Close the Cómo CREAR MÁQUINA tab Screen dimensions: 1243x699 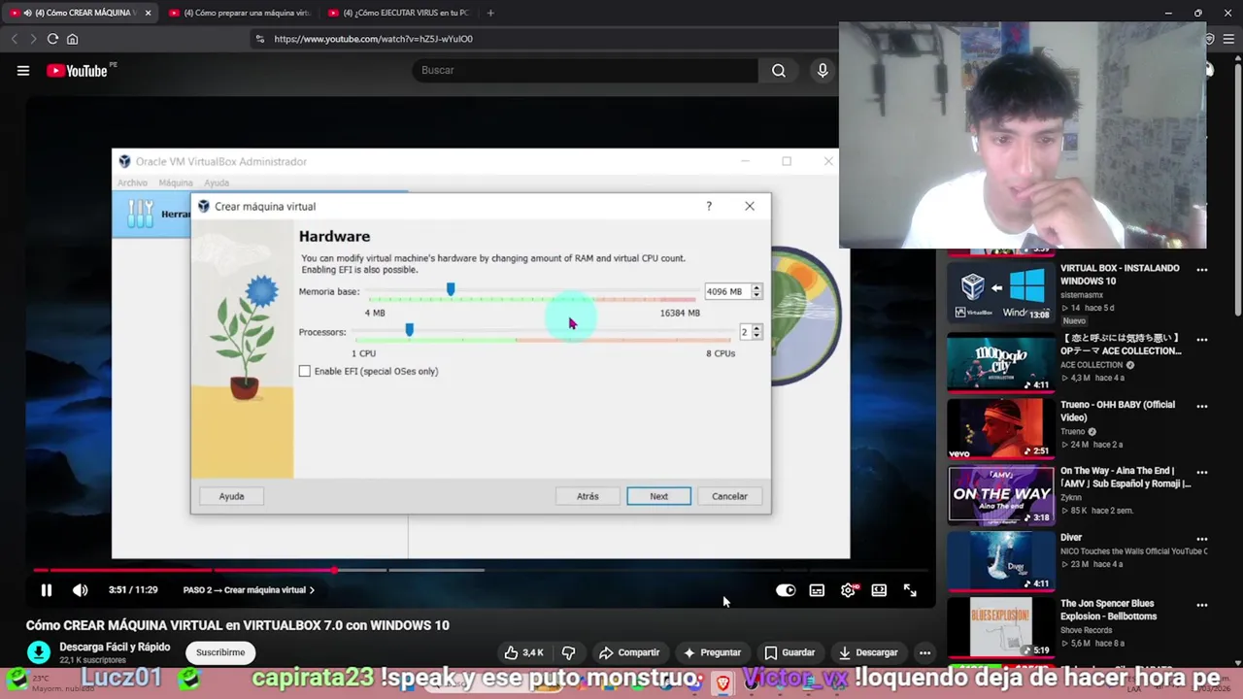coord(148,13)
